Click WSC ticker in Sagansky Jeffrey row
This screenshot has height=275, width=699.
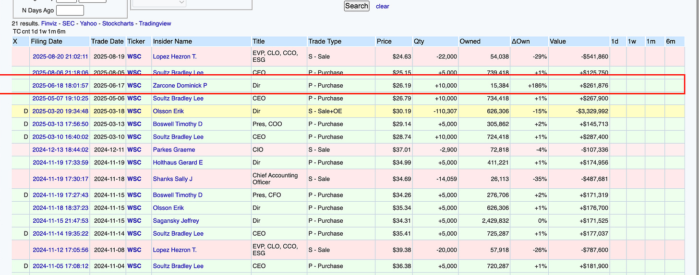pyautogui.click(x=134, y=221)
